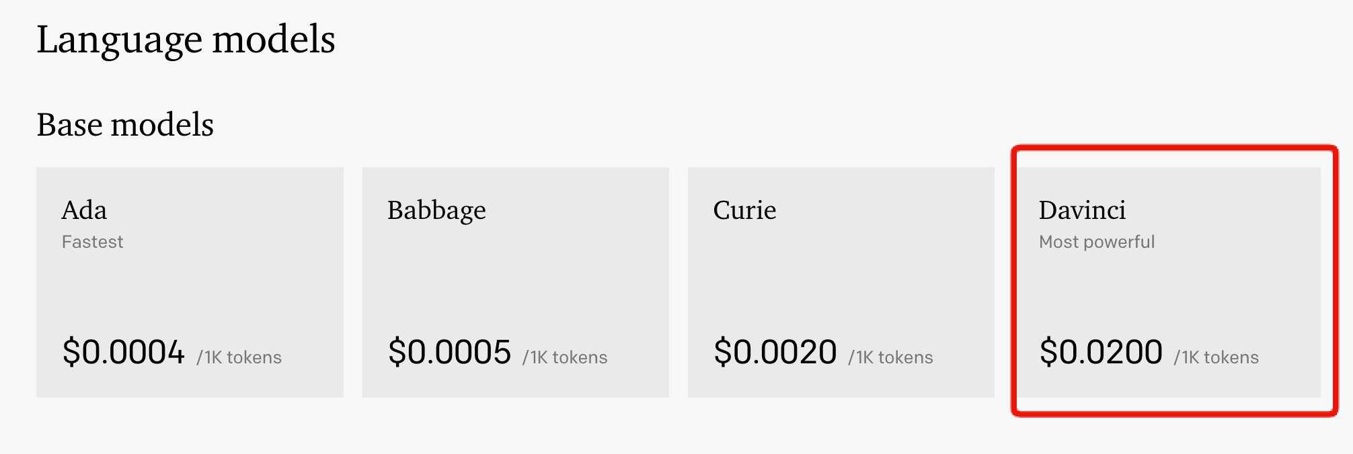This screenshot has height=454, width=1353.
Task: Click the $0.0200 price for Davinci
Action: coord(1101,352)
